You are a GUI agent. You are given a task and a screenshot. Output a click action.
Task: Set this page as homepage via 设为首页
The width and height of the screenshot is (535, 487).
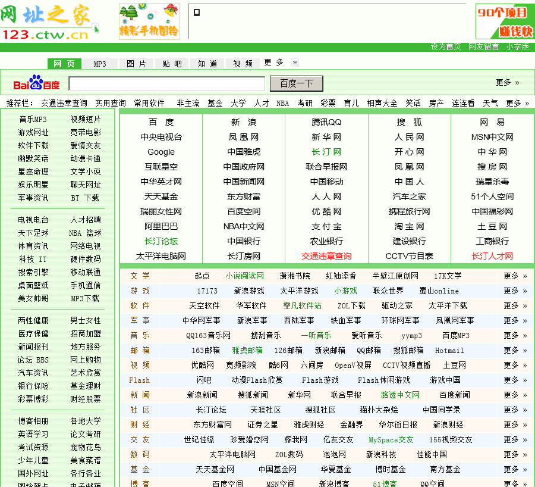click(446, 46)
